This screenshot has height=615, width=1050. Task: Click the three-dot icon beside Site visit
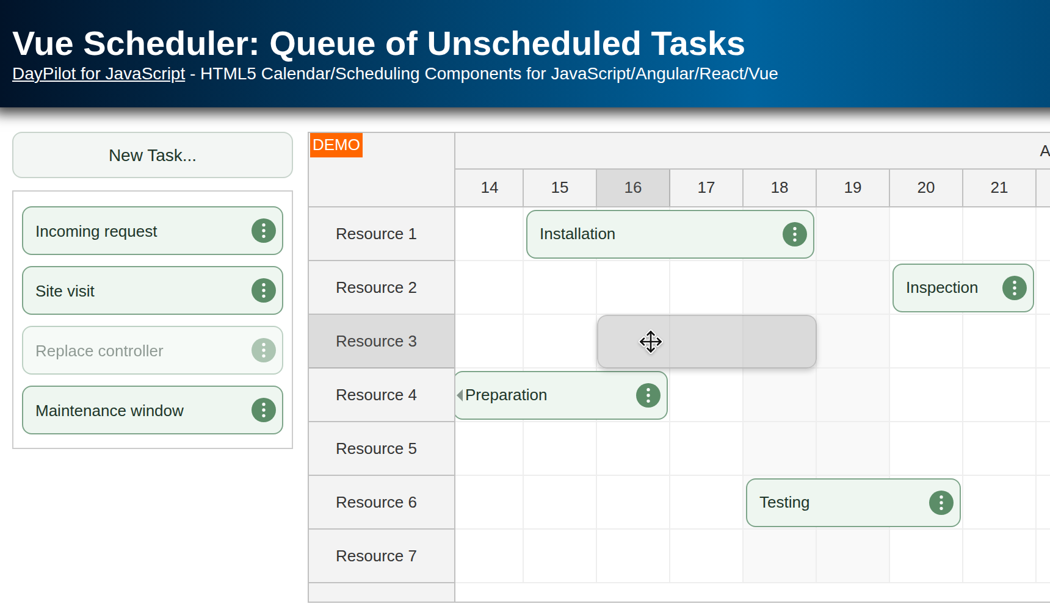tap(263, 290)
